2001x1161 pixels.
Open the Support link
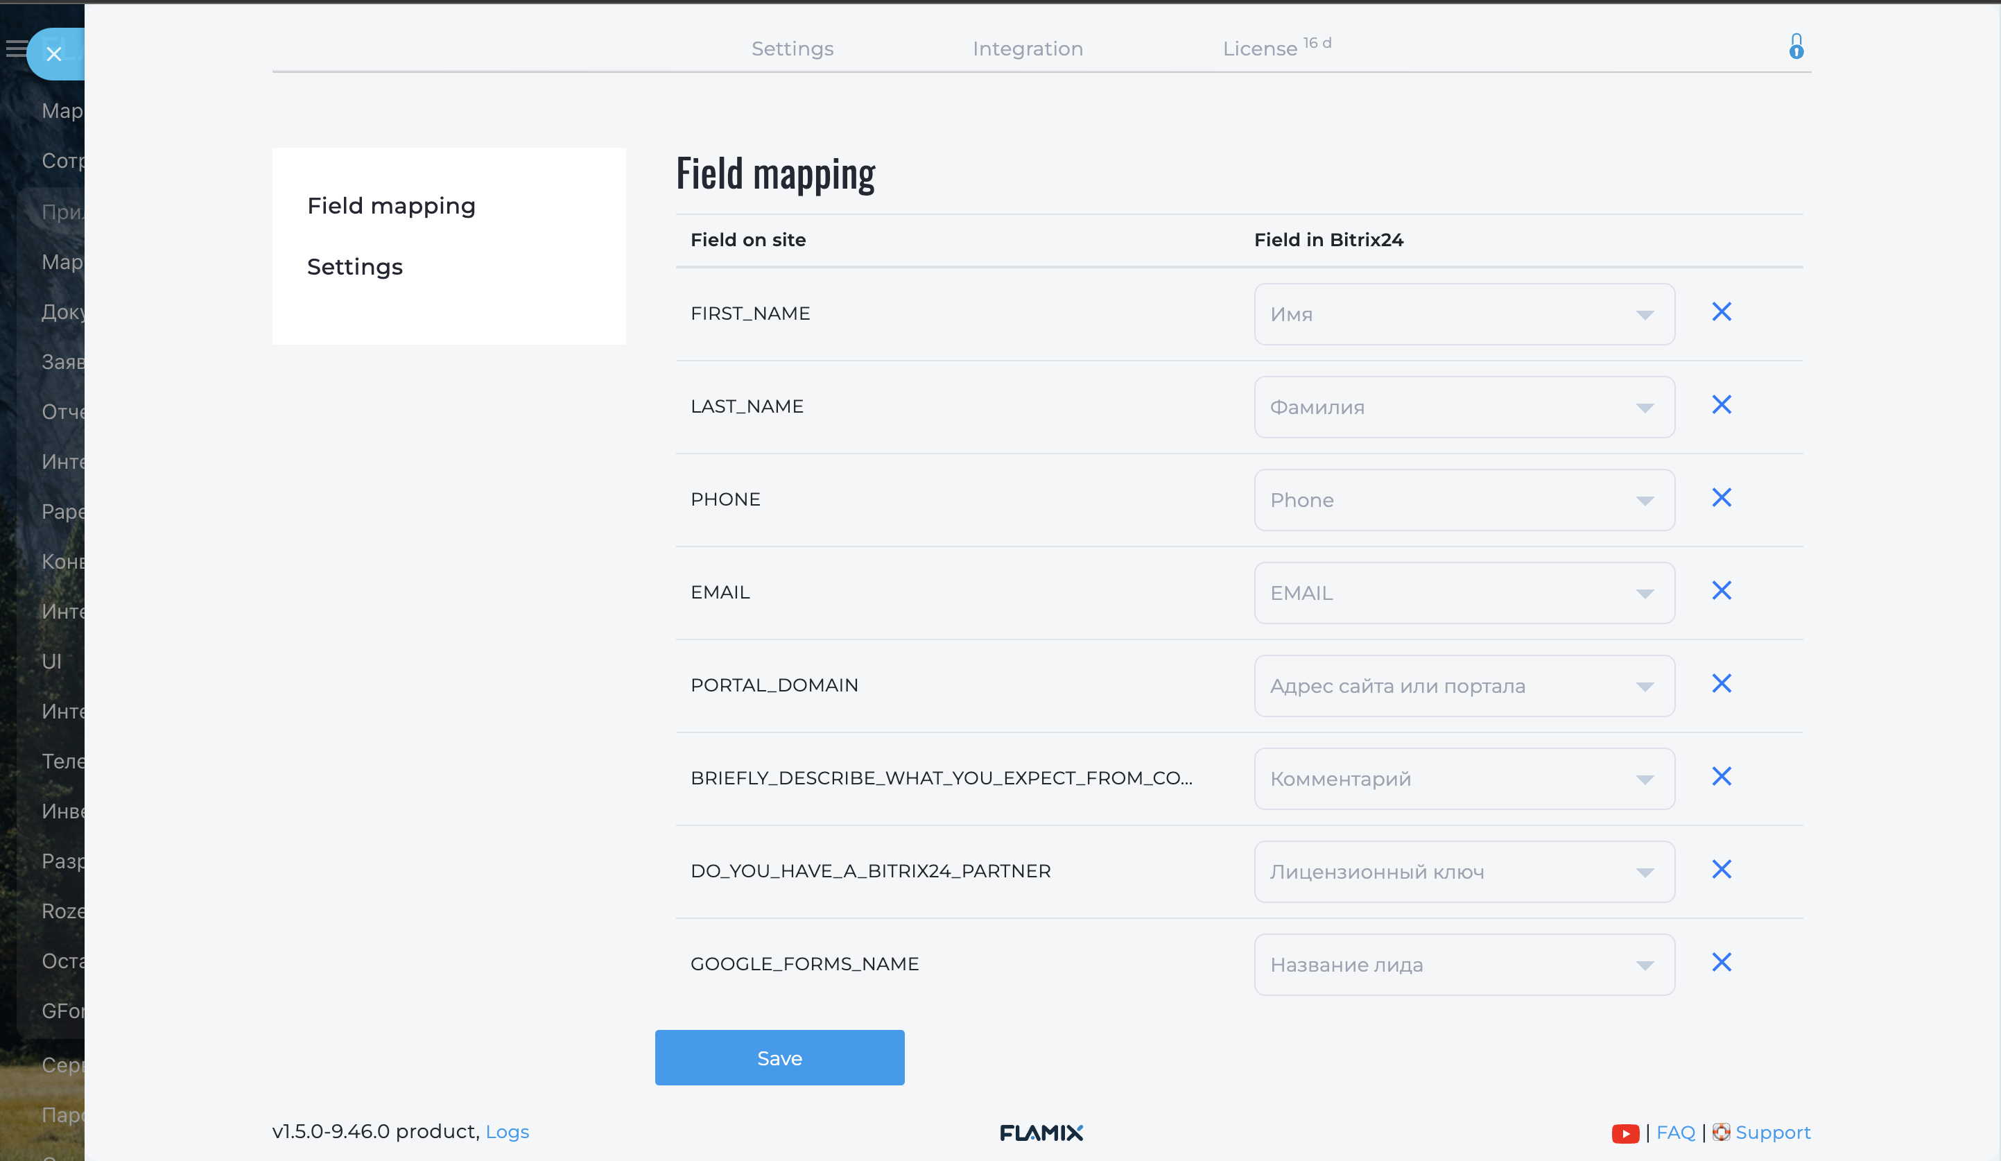(1772, 1133)
